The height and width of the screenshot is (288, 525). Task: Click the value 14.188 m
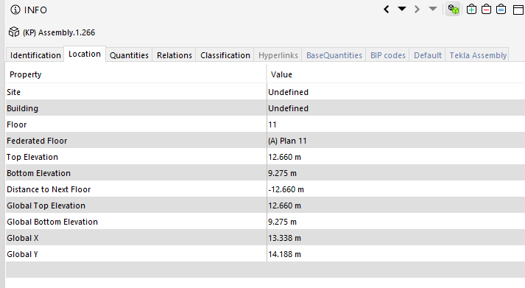tap(285, 254)
